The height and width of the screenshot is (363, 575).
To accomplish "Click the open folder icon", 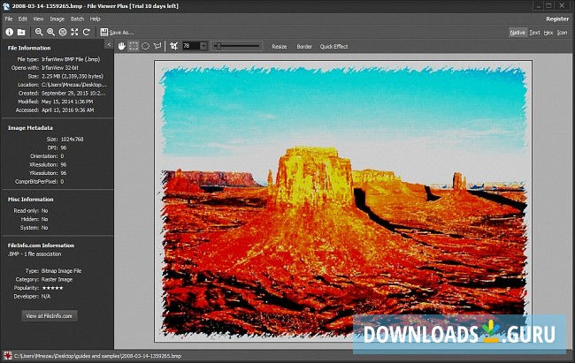I will 21,32.
